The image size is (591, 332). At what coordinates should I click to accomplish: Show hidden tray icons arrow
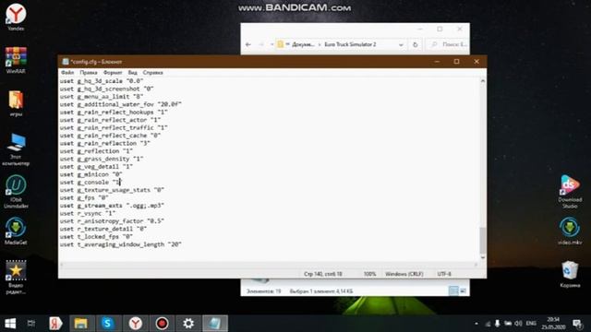(476, 324)
